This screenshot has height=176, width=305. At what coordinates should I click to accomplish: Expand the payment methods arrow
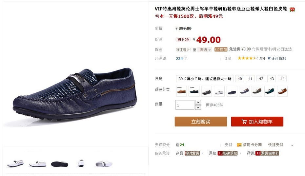292,145
